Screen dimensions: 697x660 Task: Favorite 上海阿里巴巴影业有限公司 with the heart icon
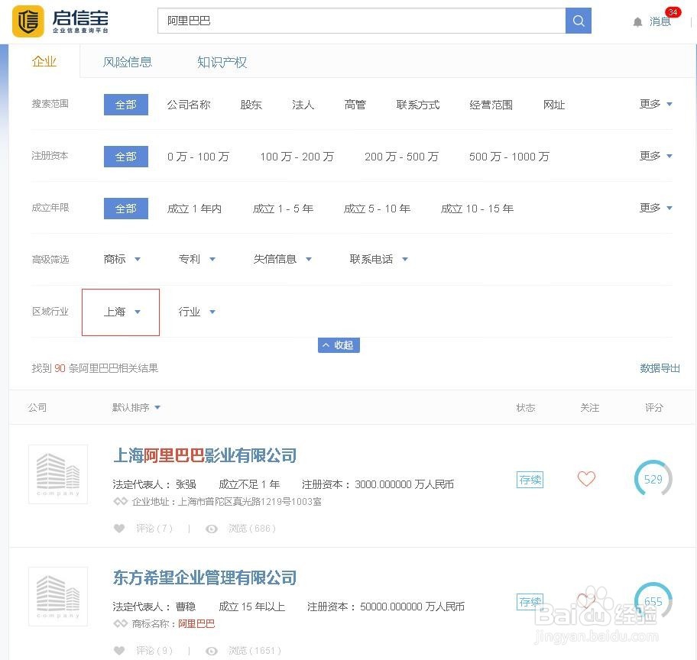[586, 479]
